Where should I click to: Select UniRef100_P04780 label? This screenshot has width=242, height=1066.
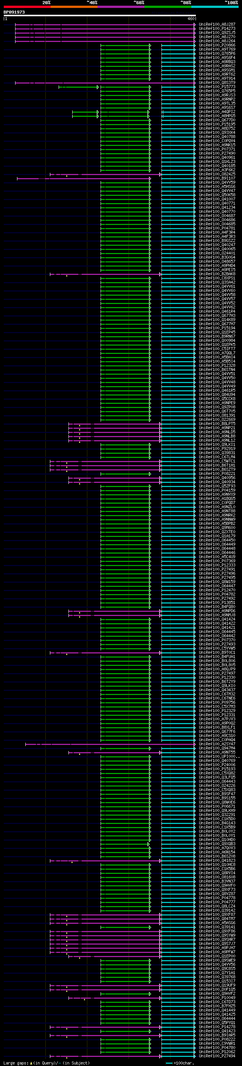(x=217, y=1048)
